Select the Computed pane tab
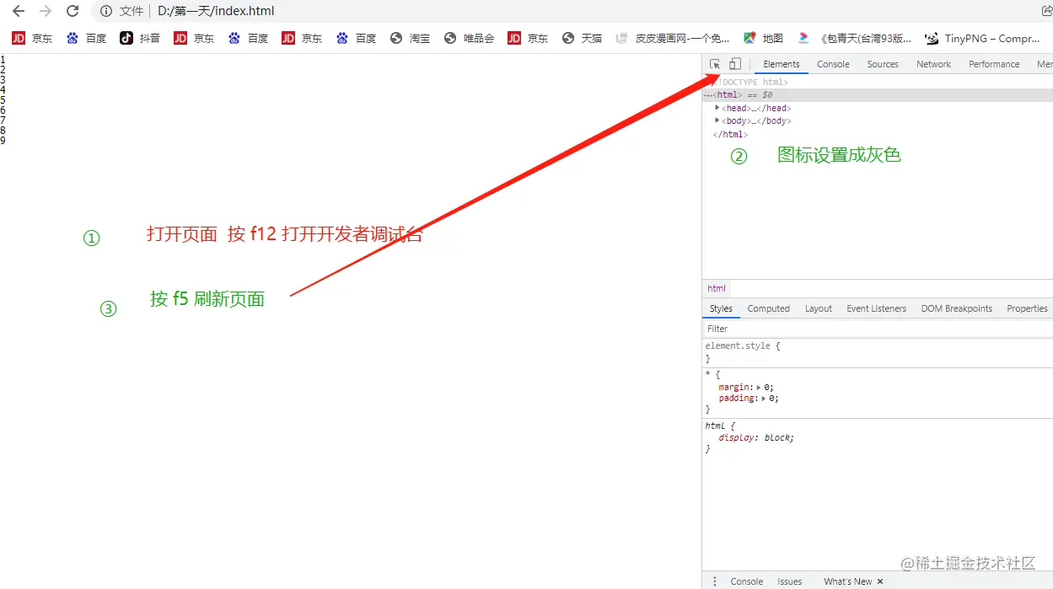1053x589 pixels. (769, 308)
